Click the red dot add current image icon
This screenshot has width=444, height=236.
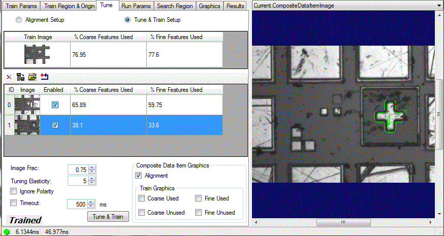point(45,77)
